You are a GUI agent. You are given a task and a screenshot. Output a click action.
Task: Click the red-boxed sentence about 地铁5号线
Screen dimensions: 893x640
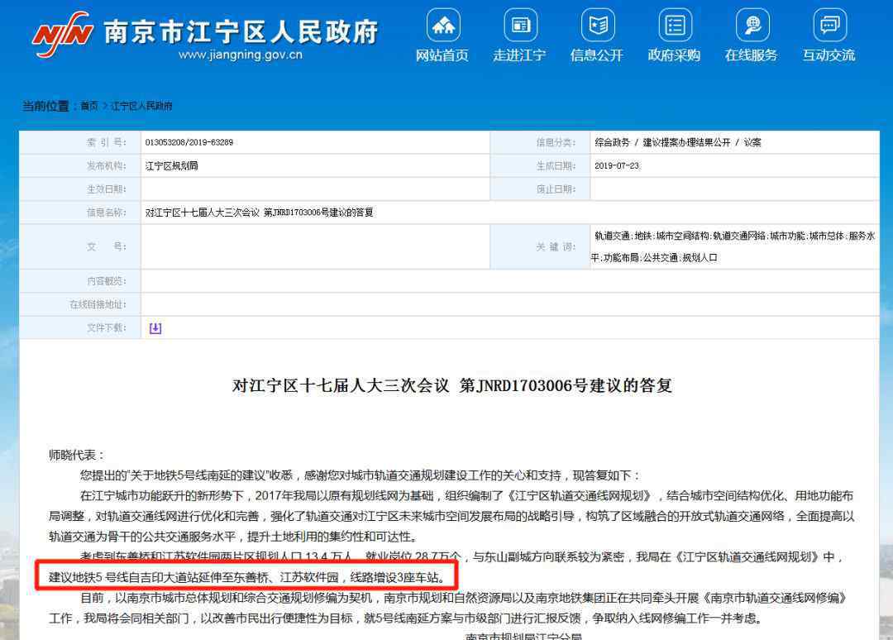pyautogui.click(x=246, y=576)
